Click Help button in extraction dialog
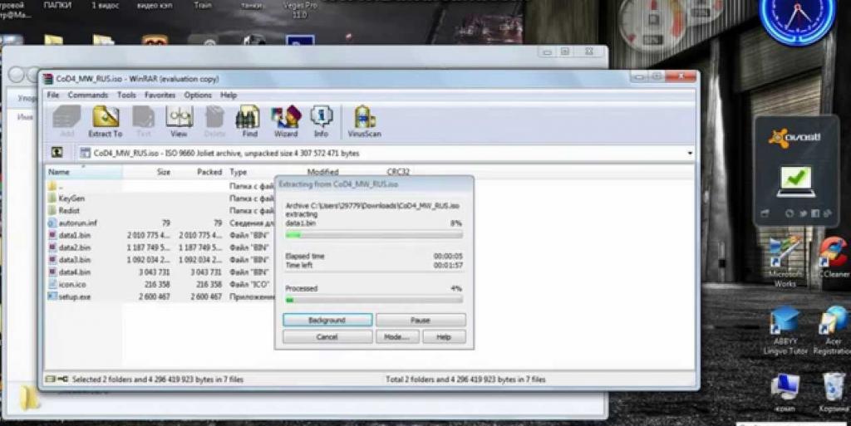This screenshot has height=426, width=851. coord(444,336)
